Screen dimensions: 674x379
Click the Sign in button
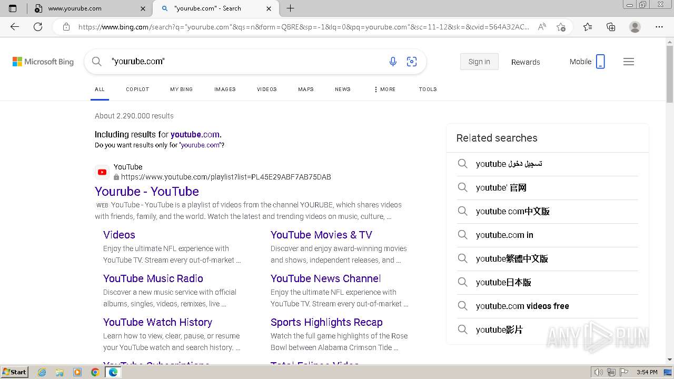(479, 62)
